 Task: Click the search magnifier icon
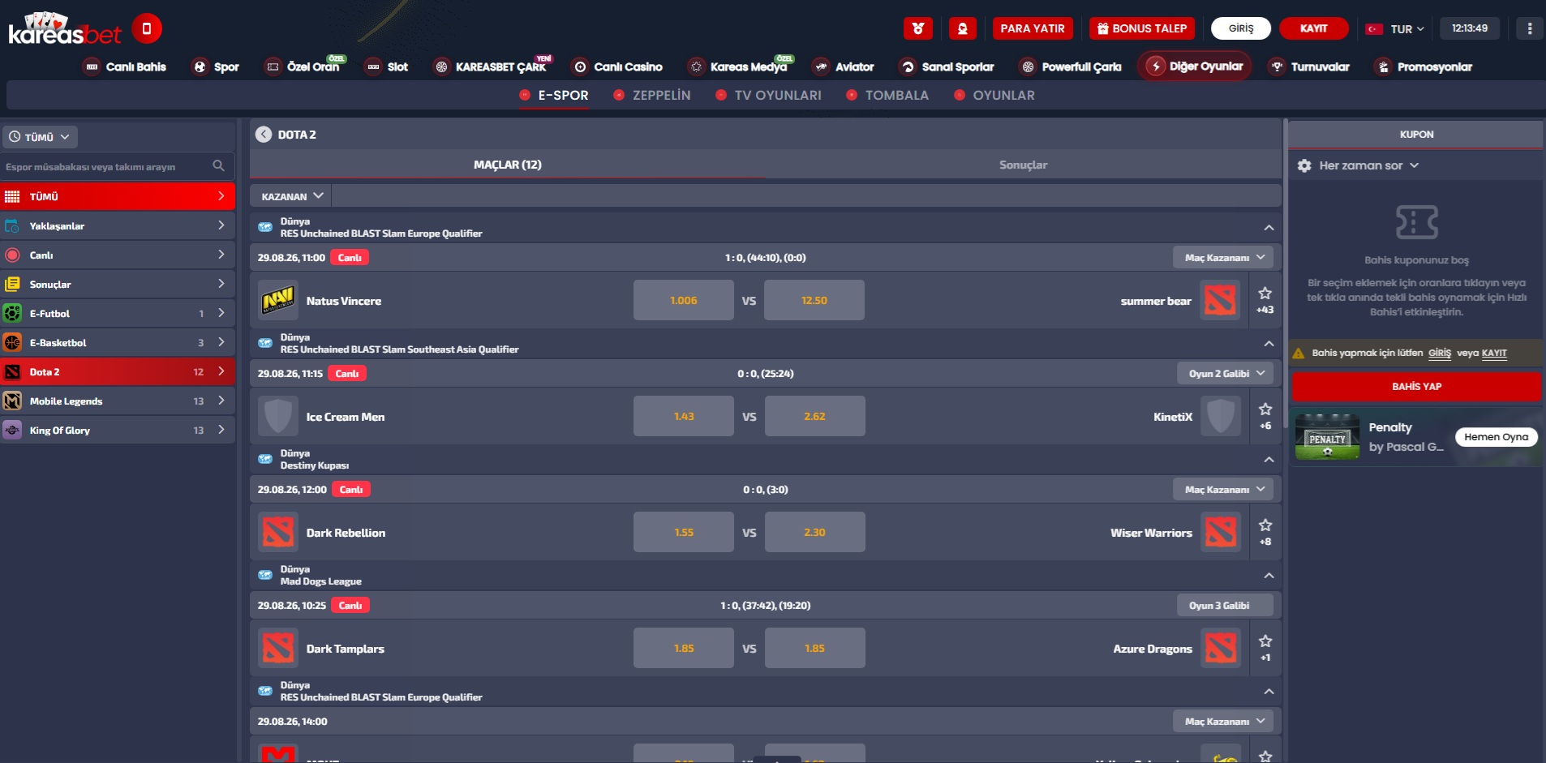click(218, 165)
